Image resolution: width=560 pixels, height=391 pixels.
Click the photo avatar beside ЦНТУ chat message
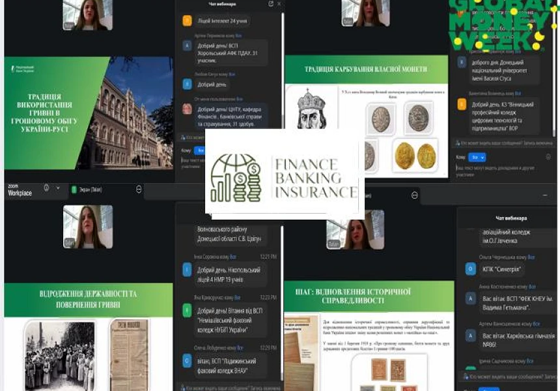188,109
